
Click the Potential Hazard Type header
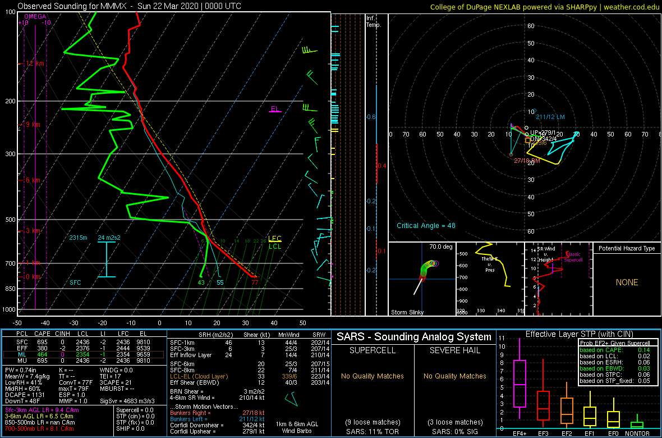(x=627, y=249)
